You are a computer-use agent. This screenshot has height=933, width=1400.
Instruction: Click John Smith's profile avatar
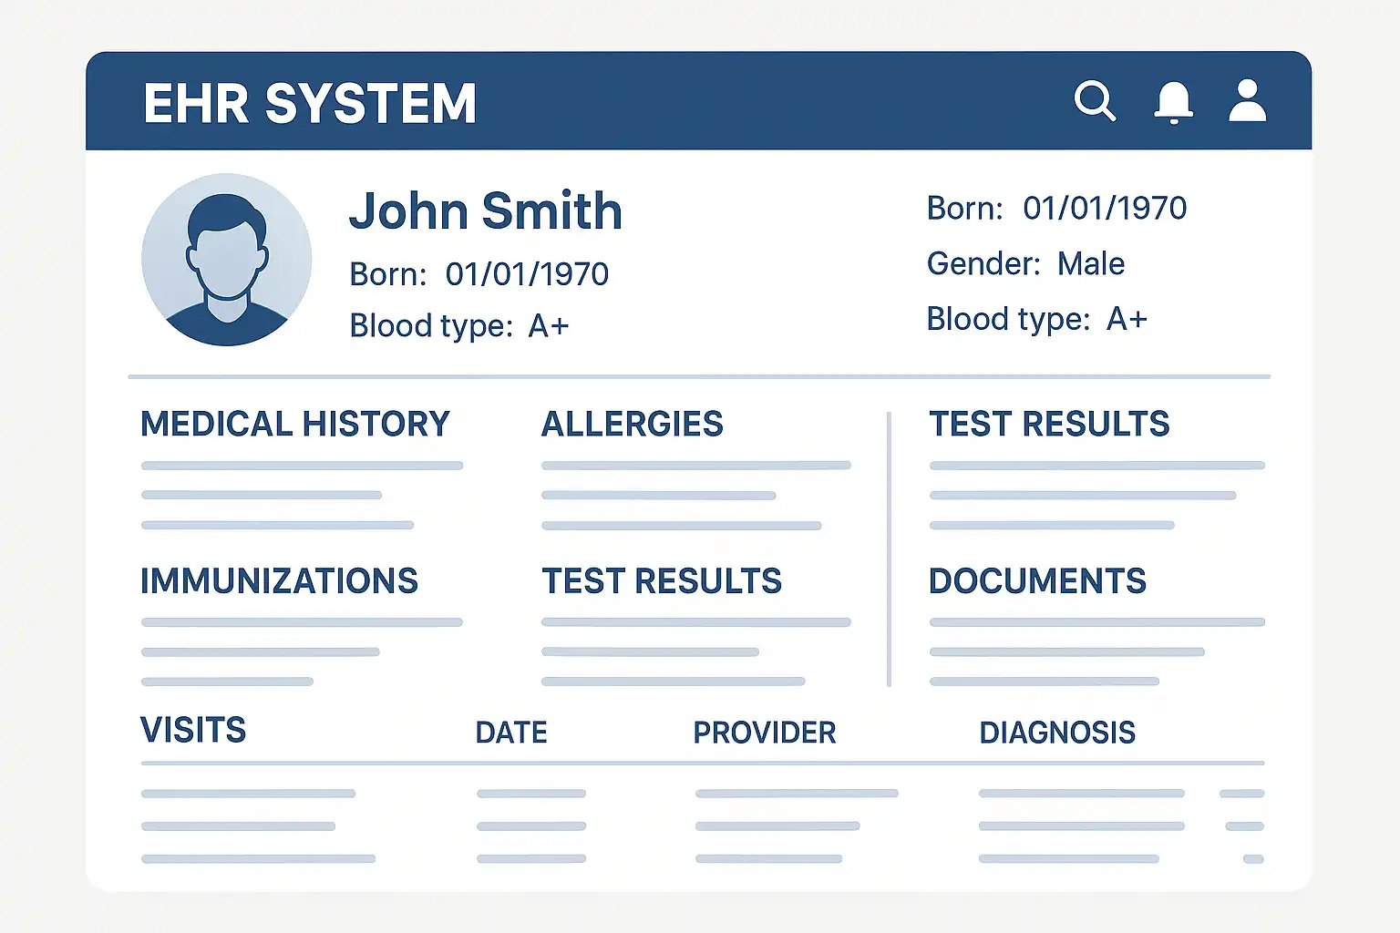coord(226,260)
